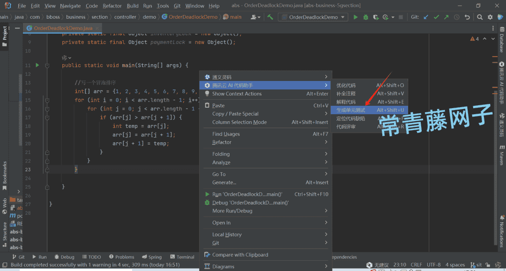The height and width of the screenshot is (271, 506).
Task: Toggle tool window bars icon in bottom-left corner
Action: point(5,265)
